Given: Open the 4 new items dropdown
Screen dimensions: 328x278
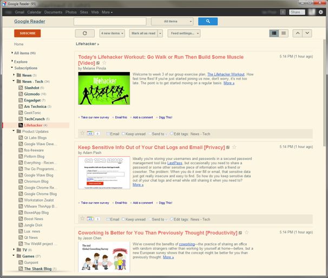Looking at the screenshot, I should point(112,33).
